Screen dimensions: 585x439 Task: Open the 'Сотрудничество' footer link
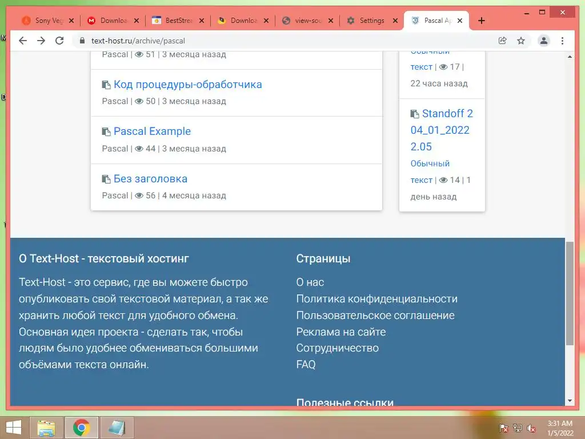[337, 348]
